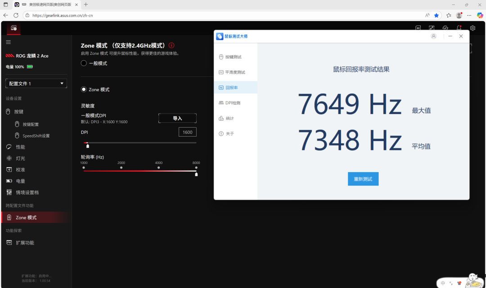Click the sync checkmark icon in Gear Link header
The height and width of the screenshot is (288, 486).
[x=445, y=28]
